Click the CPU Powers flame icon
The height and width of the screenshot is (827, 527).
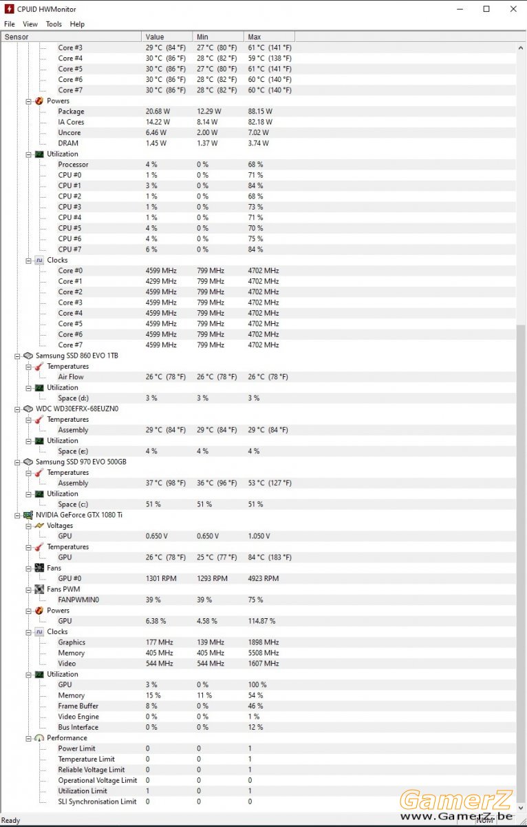point(39,101)
